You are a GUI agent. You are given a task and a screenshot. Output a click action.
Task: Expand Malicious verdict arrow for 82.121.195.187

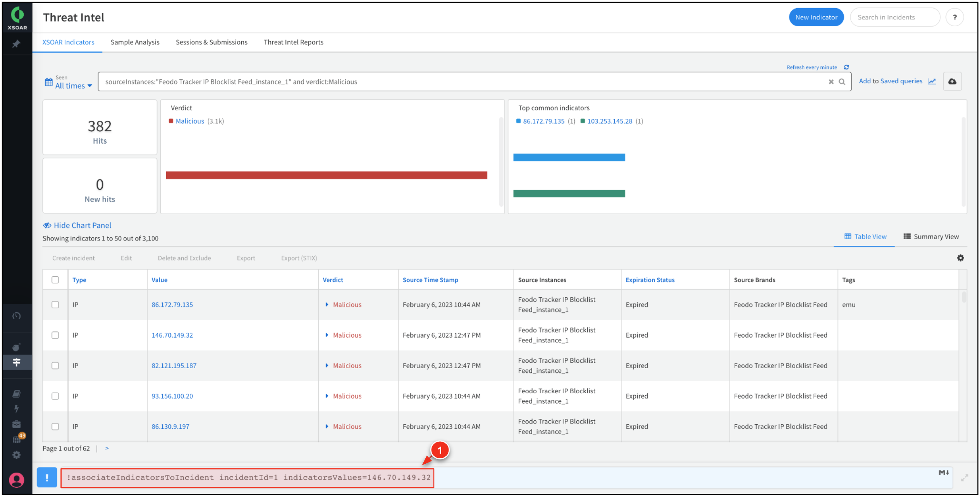327,366
